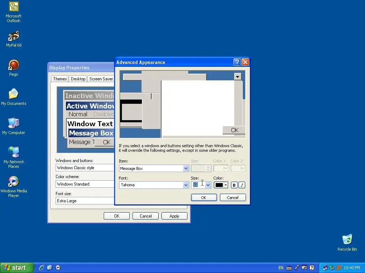Click Apply in Display Properties window
The image size is (365, 273).
coord(174,216)
